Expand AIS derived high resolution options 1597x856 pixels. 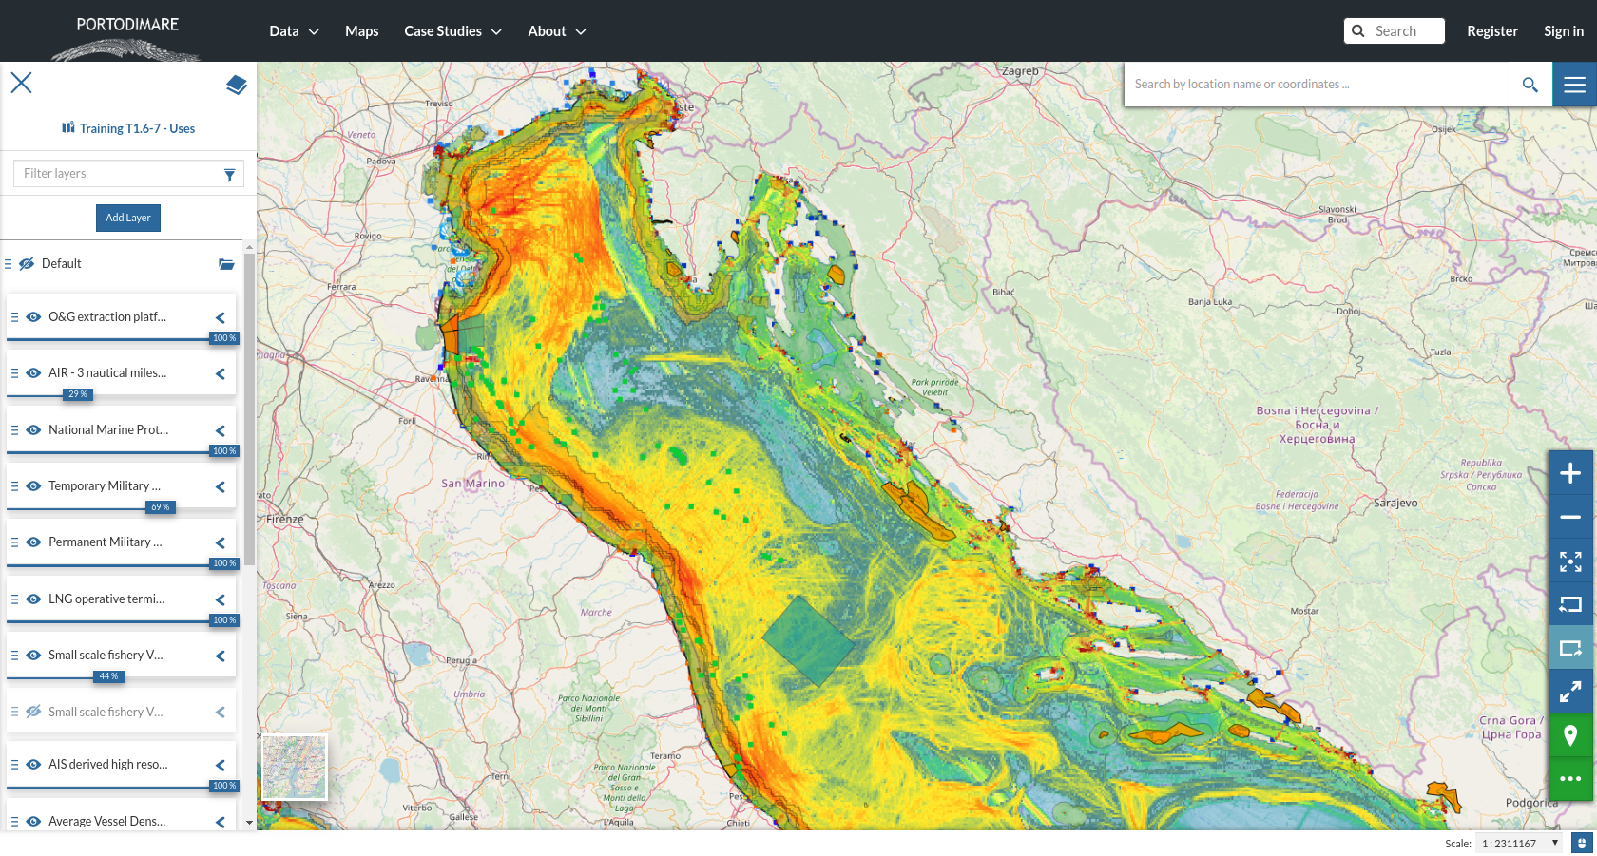pos(221,766)
